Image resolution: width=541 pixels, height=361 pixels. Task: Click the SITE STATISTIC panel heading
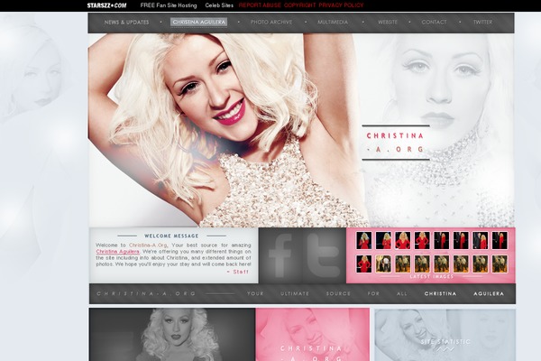pos(445,342)
